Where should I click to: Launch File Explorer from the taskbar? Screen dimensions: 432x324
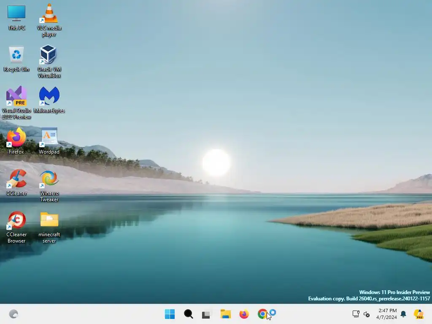(226, 314)
